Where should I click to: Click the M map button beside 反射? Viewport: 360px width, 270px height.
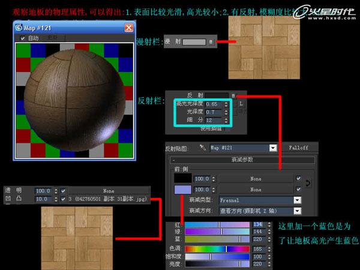233,96
